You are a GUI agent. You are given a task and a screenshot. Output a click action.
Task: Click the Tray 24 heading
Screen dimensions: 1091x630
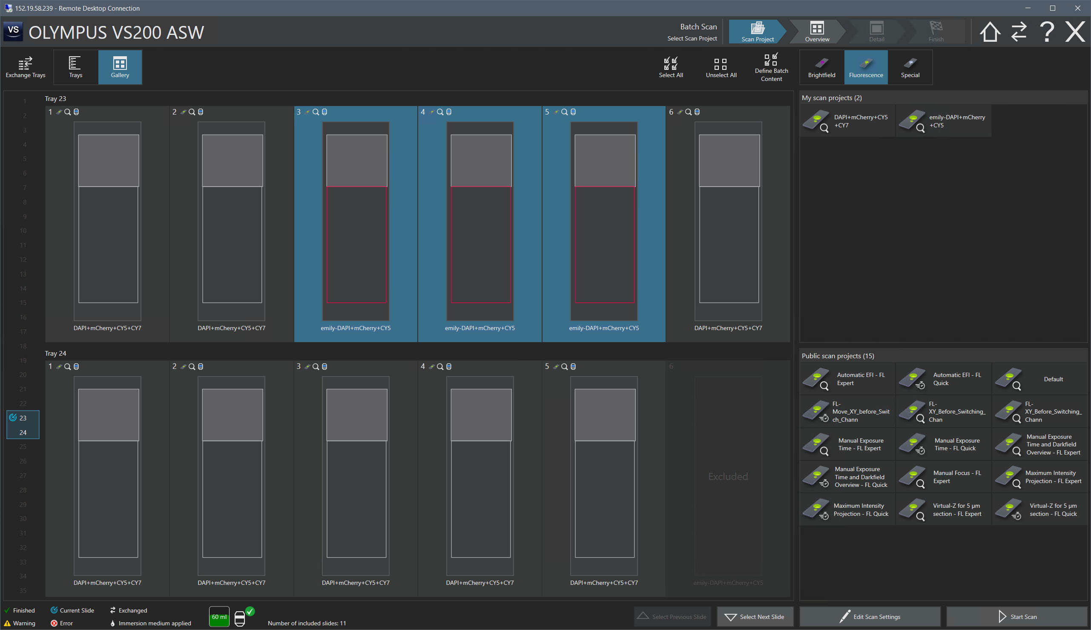pos(55,354)
